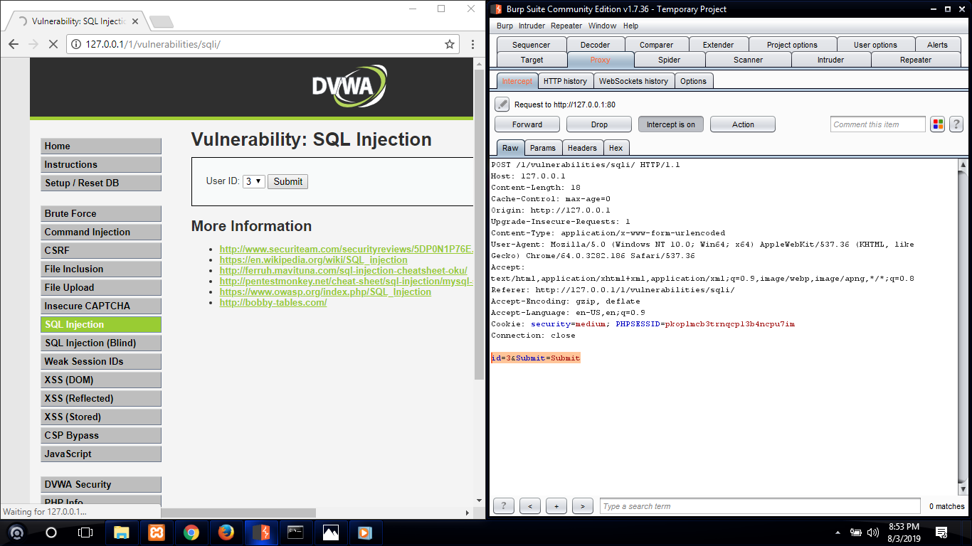Image resolution: width=972 pixels, height=546 pixels.
Task: Open the Wikipedia SQL_injection link
Action: [x=314, y=260]
